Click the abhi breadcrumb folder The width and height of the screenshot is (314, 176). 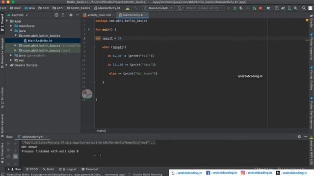click(x=58, y=8)
